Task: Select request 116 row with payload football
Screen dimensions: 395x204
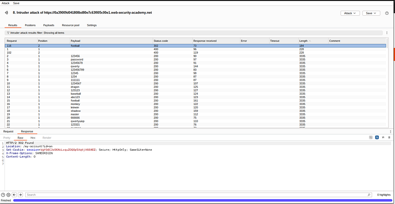Action: [196, 46]
